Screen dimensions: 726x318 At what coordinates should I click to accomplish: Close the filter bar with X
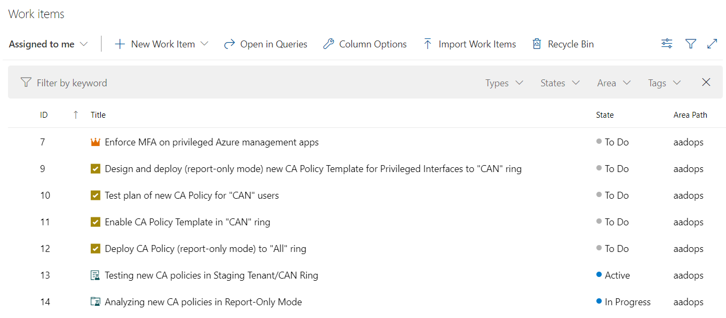(x=706, y=82)
